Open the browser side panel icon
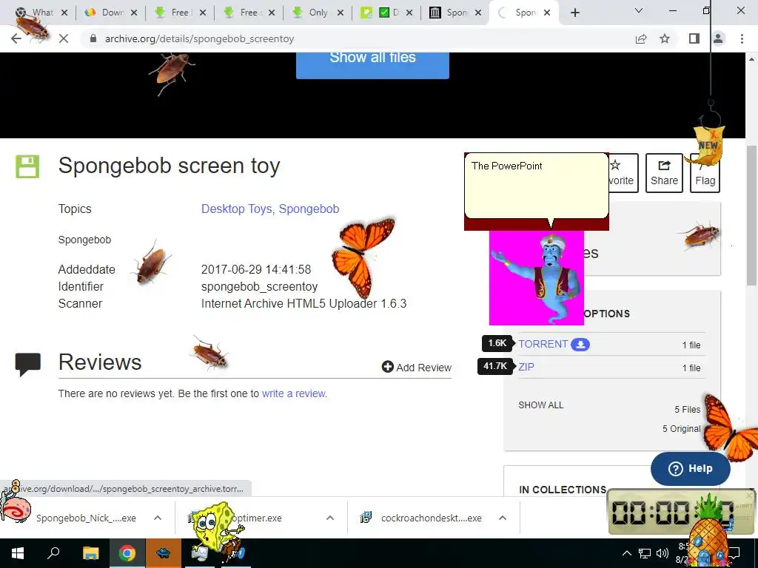The height and width of the screenshot is (568, 758). [x=694, y=38]
